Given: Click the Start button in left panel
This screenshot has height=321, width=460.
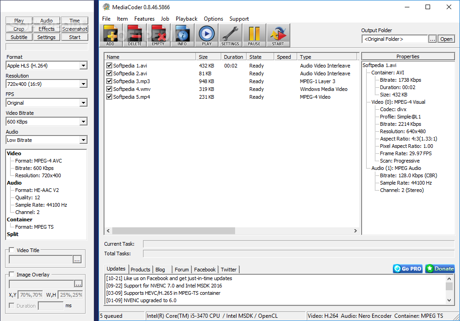Looking at the screenshot, I should click(75, 37).
